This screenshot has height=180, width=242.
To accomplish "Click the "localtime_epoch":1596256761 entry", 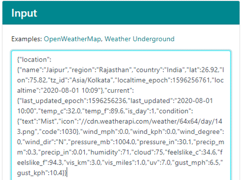I will [162, 80].
